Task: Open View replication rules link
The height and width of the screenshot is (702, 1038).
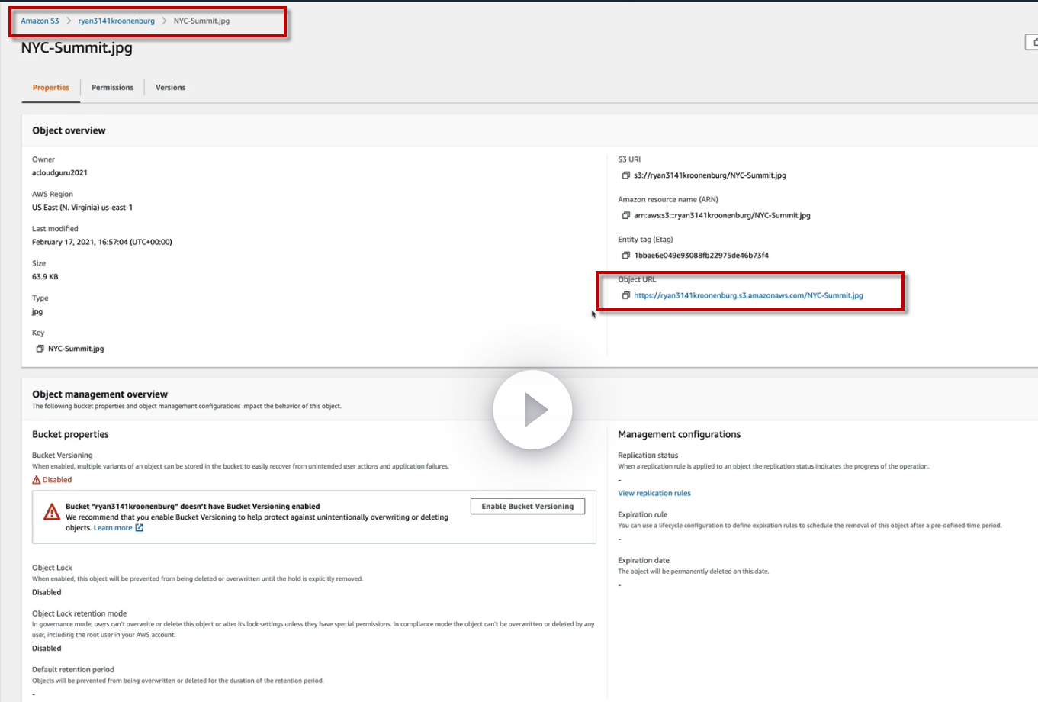Action: click(x=654, y=494)
